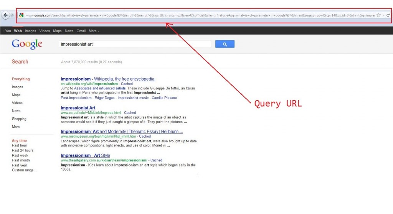Open the Impressionism Wikipedia result

107,79
